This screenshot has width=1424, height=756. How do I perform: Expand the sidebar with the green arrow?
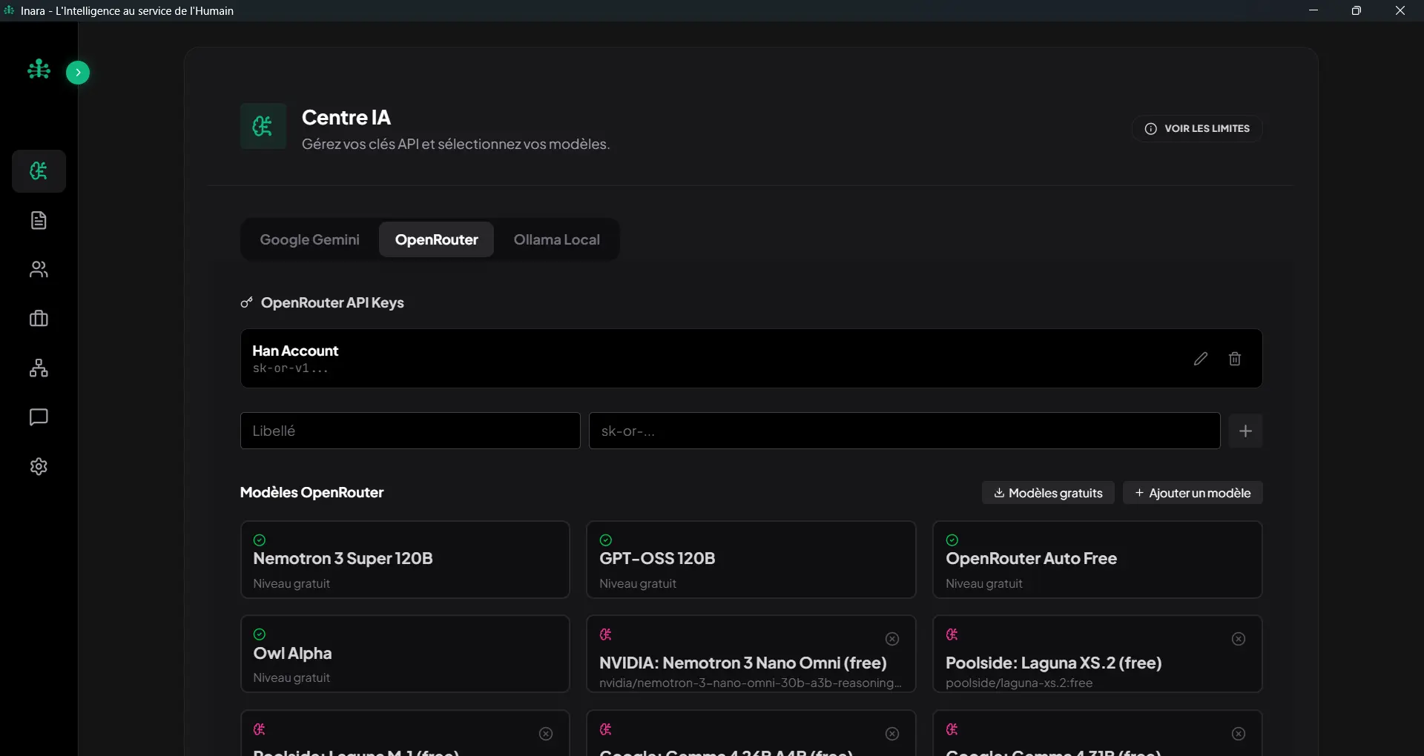78,73
